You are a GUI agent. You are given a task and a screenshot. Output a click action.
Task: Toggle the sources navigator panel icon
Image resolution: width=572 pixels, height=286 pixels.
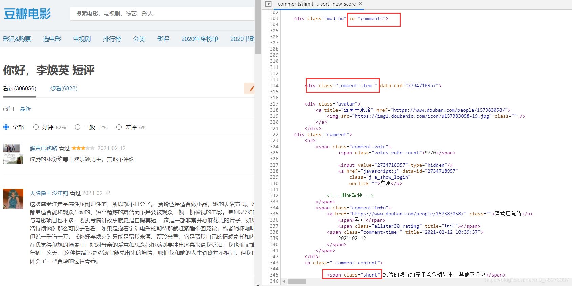tap(268, 4)
